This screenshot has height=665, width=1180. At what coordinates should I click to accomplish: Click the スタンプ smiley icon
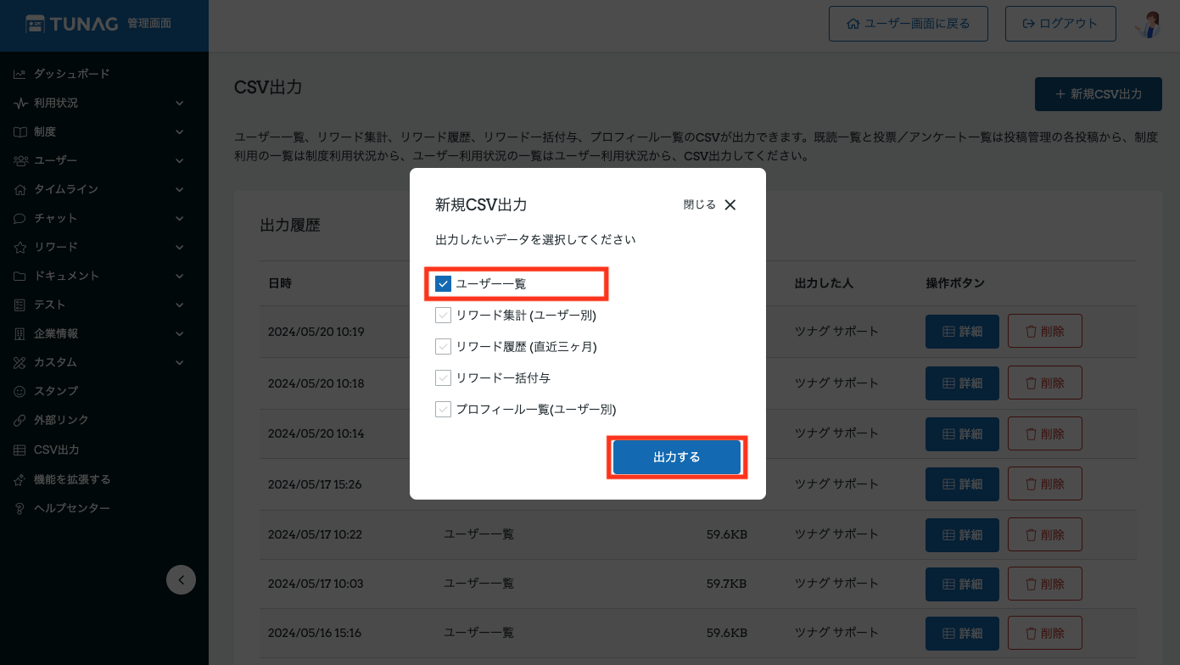tap(20, 392)
